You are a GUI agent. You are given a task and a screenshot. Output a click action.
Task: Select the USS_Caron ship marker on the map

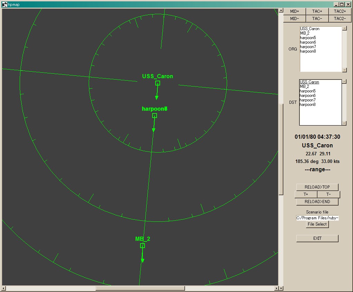[158, 83]
